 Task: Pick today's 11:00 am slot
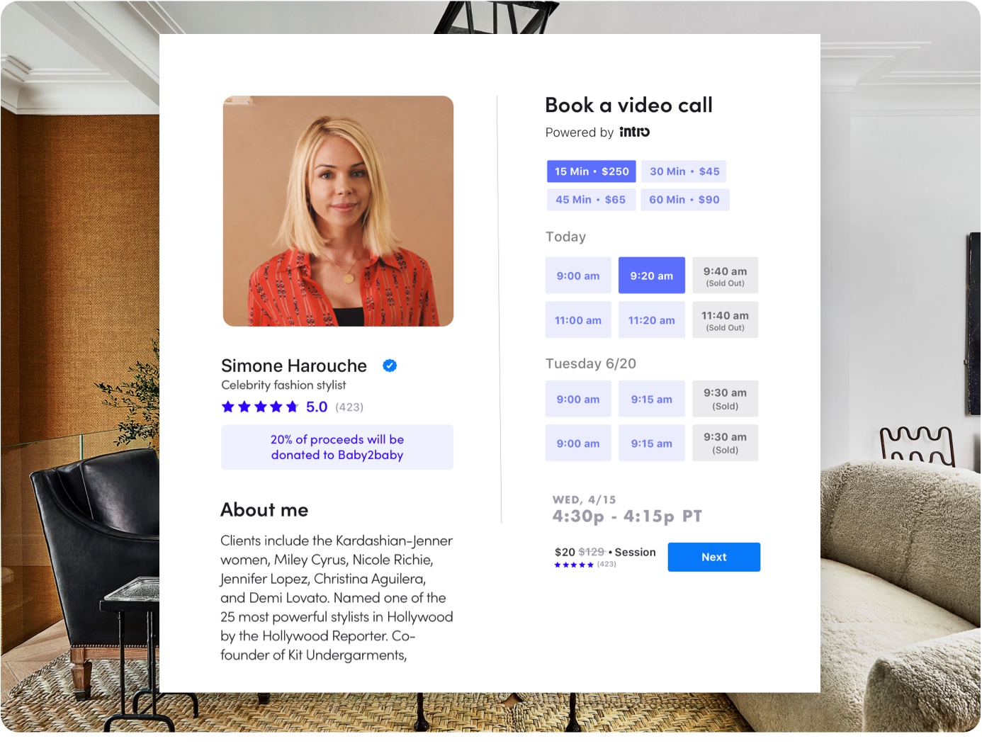(578, 320)
